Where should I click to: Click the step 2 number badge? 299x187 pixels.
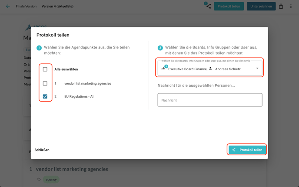(x=160, y=48)
